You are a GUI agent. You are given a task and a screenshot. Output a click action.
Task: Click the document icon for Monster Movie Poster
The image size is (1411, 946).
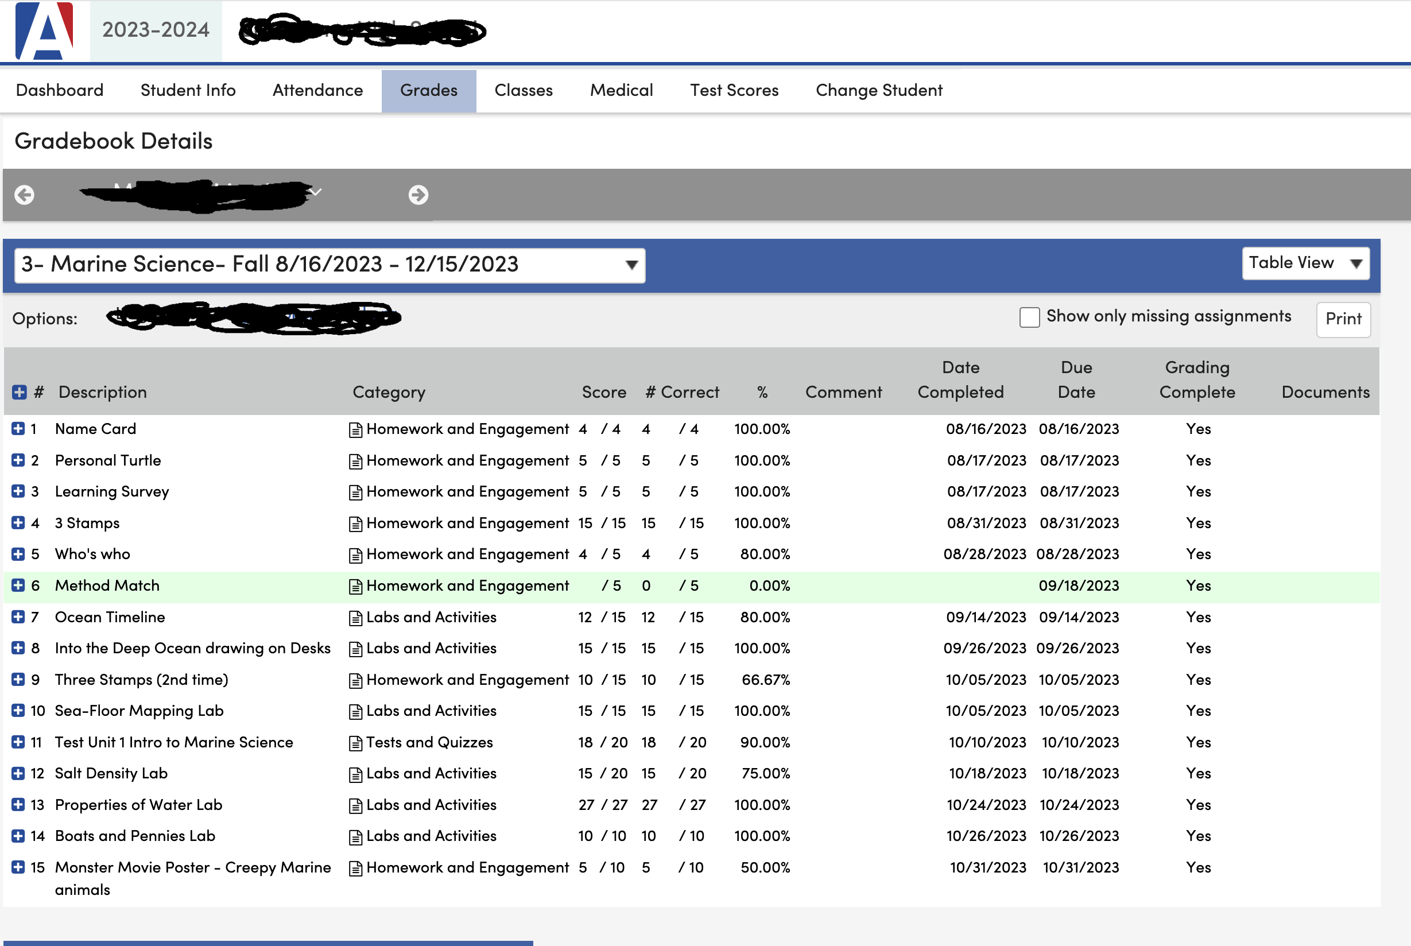356,868
